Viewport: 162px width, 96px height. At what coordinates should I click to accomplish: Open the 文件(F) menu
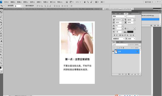click(6, 2)
